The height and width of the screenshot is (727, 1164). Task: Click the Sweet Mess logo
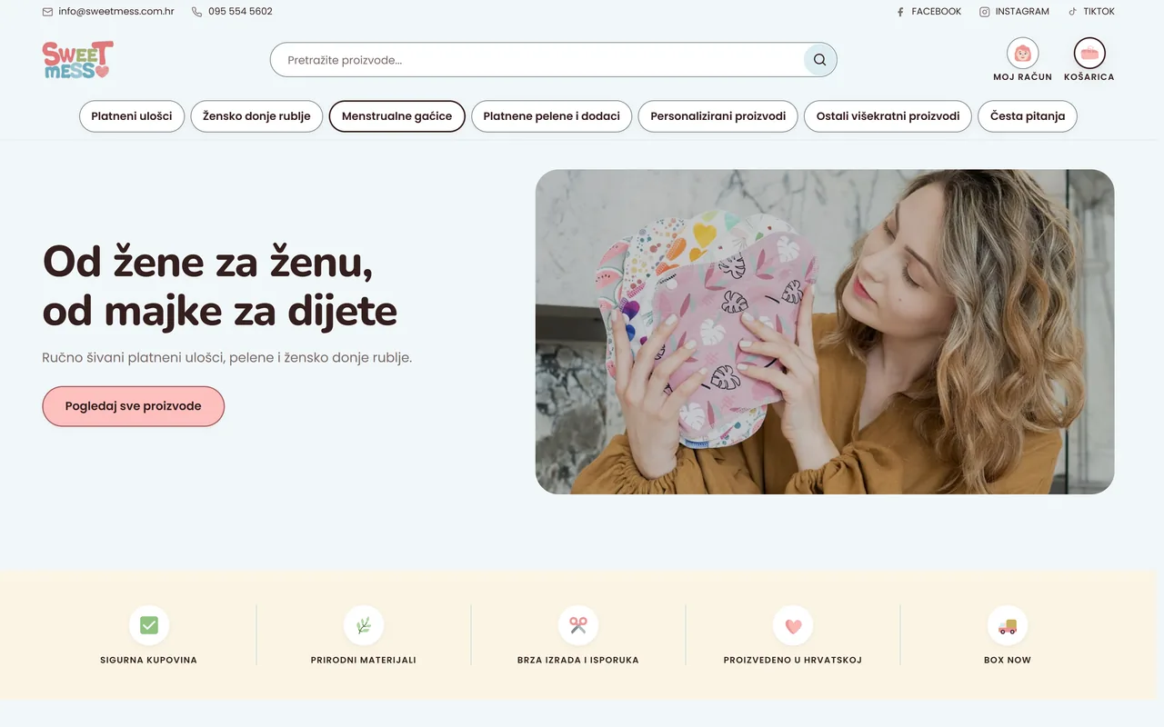(x=78, y=60)
